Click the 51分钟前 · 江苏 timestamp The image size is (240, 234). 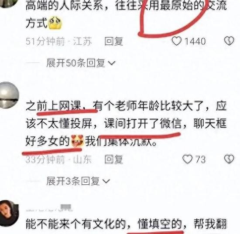[x=59, y=41]
